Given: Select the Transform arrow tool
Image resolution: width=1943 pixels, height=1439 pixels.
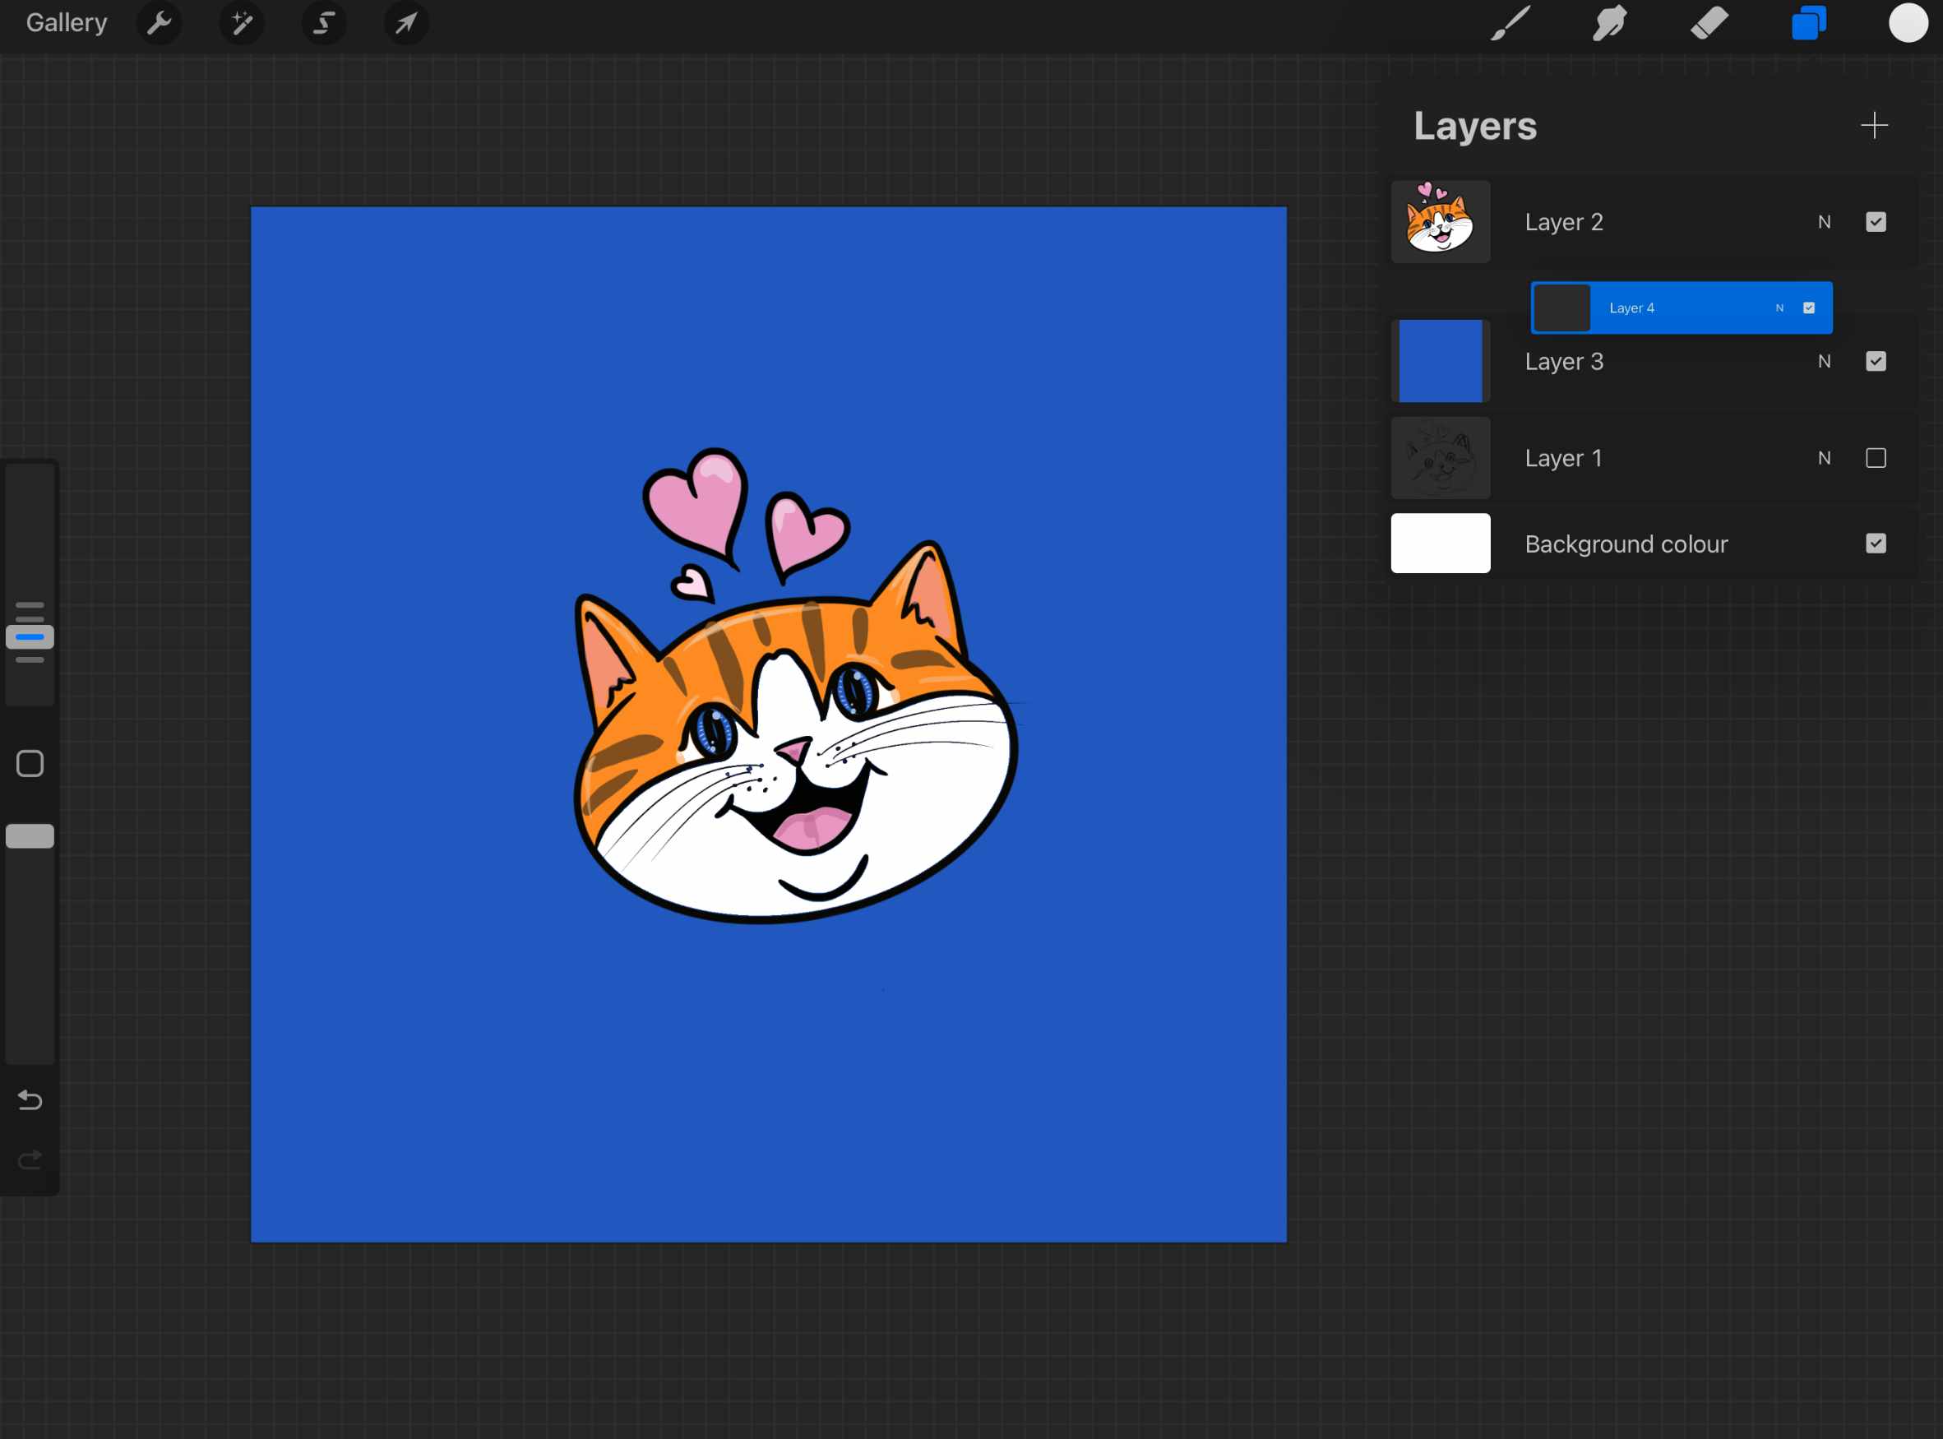Looking at the screenshot, I should (405, 24).
